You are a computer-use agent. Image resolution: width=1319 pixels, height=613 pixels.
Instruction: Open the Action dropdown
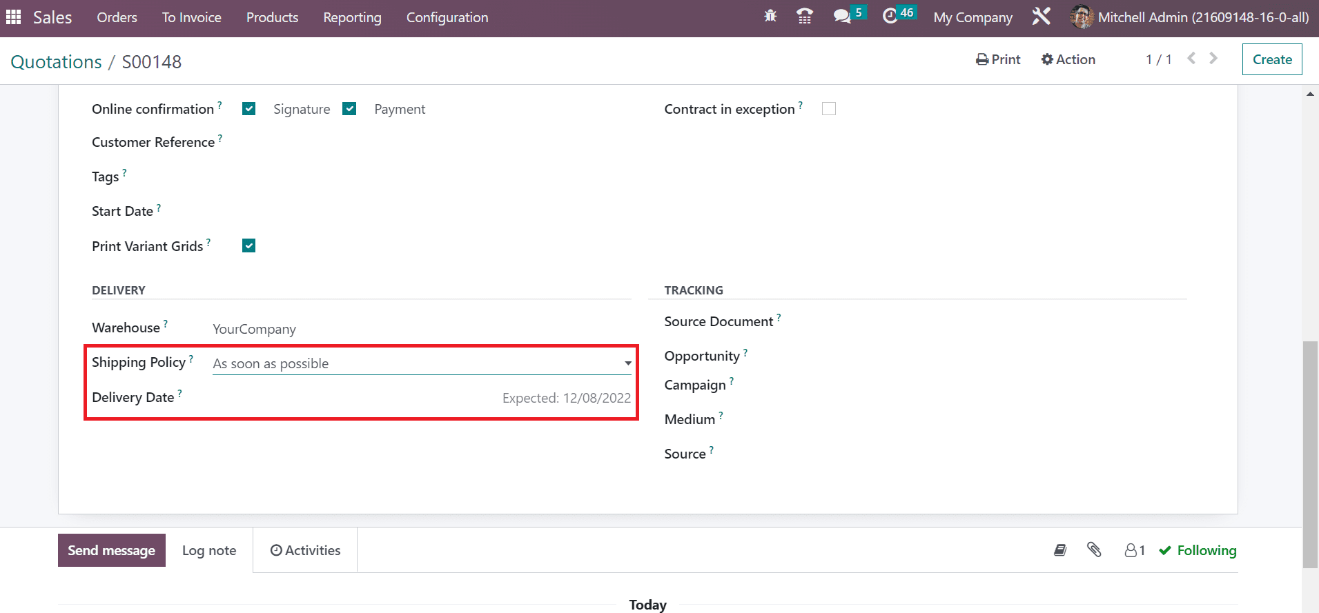point(1068,59)
